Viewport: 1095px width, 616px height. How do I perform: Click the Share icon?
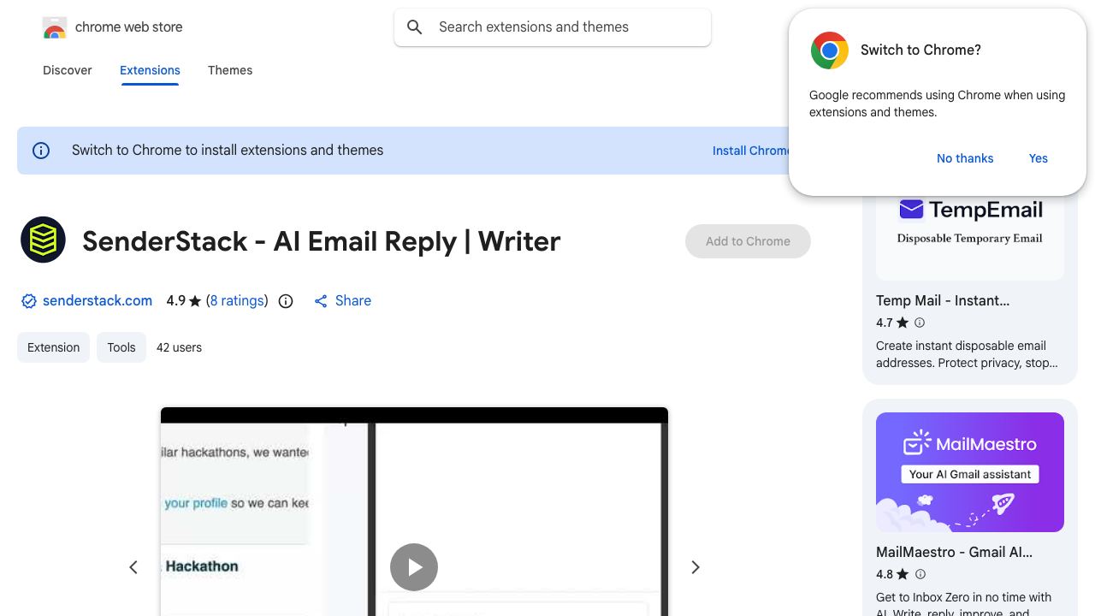321,301
